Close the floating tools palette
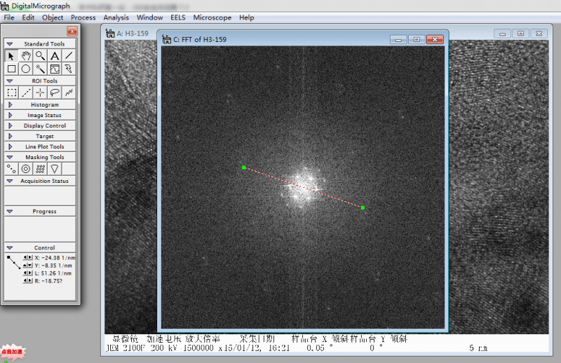 point(72,32)
